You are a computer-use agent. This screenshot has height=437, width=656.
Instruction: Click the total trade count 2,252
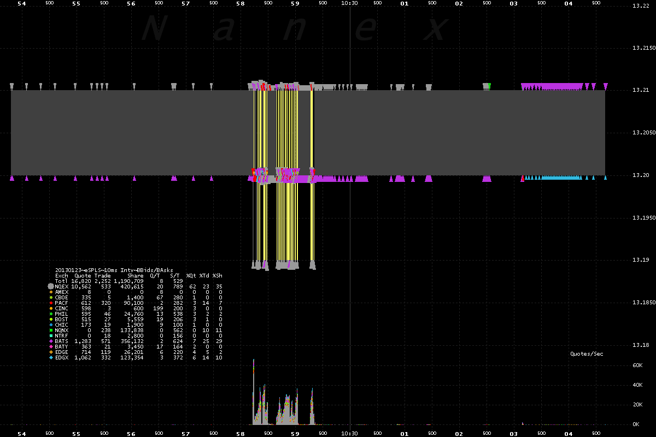tap(102, 281)
